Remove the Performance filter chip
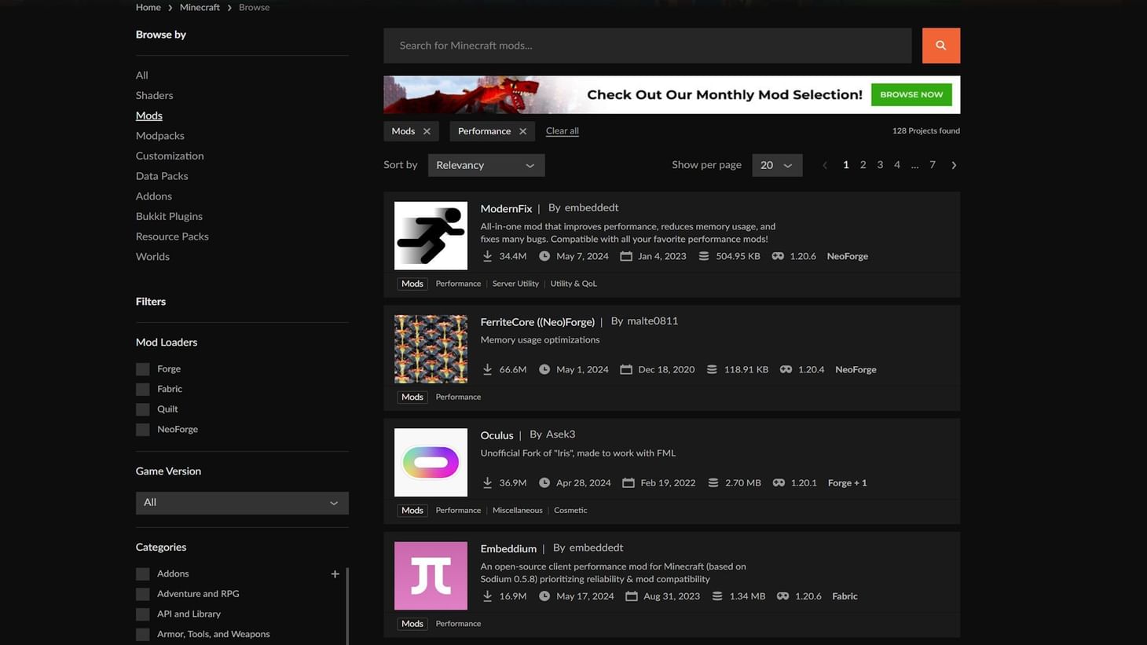1147x645 pixels. (x=522, y=131)
